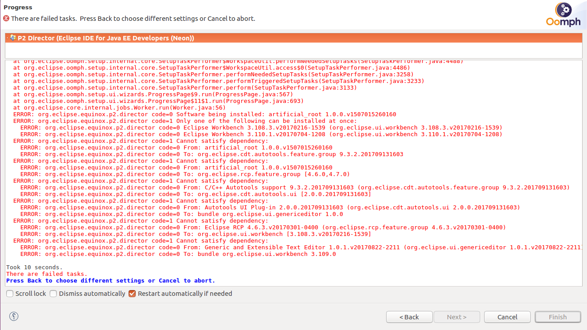Screen dimensions: 587x330
Task: Click the 'WorkspaceUtil.access$0' stack trace line
Action: (212, 68)
